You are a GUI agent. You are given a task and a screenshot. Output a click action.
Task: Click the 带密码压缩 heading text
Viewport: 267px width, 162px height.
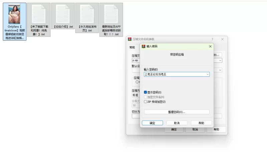[177, 54]
